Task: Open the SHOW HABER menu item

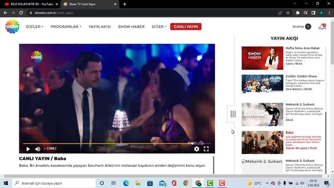Action: point(131,27)
